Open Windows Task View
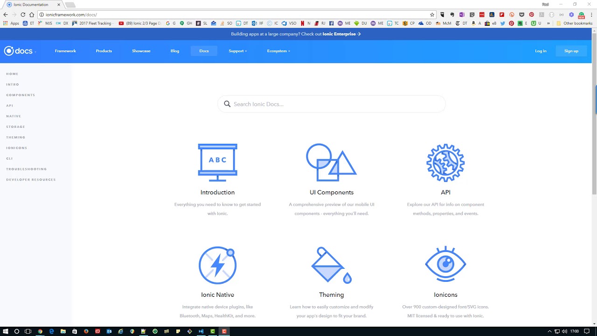597x336 pixels. click(x=28, y=331)
